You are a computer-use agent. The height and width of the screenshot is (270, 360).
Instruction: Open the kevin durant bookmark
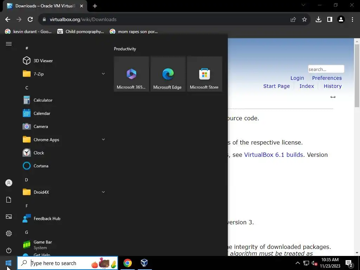coord(28,32)
